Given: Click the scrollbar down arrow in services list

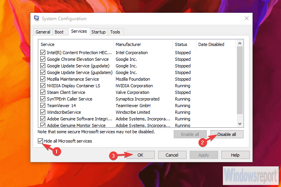Looking at the screenshot, I should click(x=240, y=123).
